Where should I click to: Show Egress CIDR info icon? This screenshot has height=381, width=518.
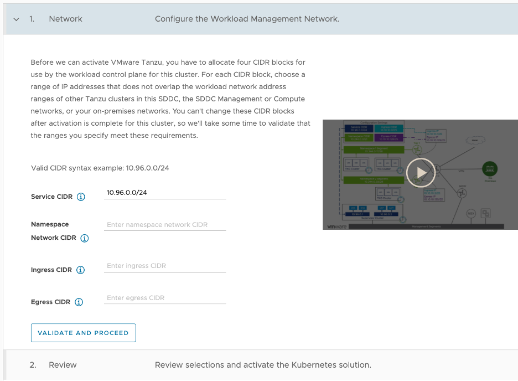(x=79, y=302)
